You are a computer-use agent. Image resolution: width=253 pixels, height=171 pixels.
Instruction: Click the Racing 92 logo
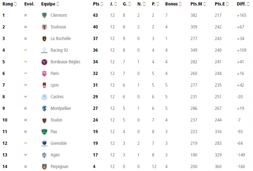[x=44, y=50]
